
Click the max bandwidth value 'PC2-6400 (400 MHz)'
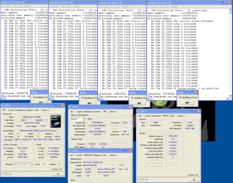[x=97, y=126]
